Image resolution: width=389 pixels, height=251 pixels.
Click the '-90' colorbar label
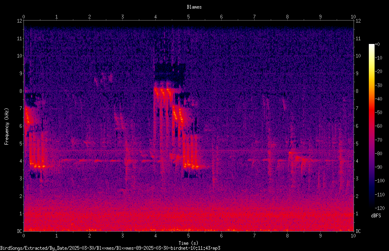tap(378, 167)
